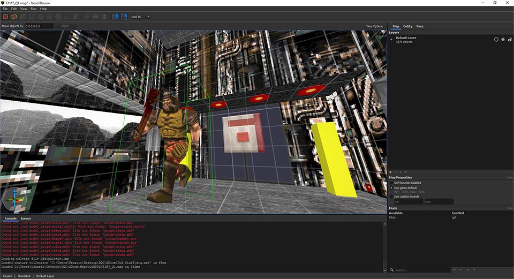Collapse the Map Properties section using hide
This screenshot has width=514, height=279.
click(x=510, y=177)
